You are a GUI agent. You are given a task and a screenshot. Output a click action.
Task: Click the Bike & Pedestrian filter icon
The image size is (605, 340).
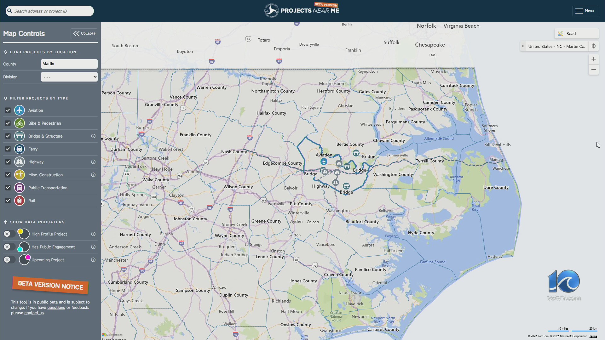(20, 123)
